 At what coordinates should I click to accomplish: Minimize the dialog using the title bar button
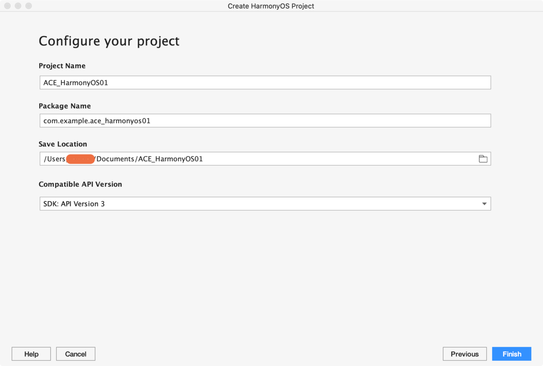click(x=18, y=6)
